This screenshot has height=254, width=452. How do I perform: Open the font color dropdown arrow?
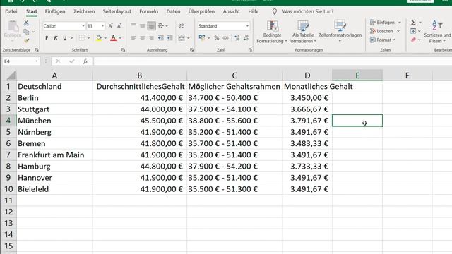(x=120, y=37)
